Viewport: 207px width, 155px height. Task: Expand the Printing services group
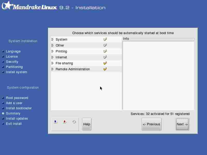click(53, 51)
